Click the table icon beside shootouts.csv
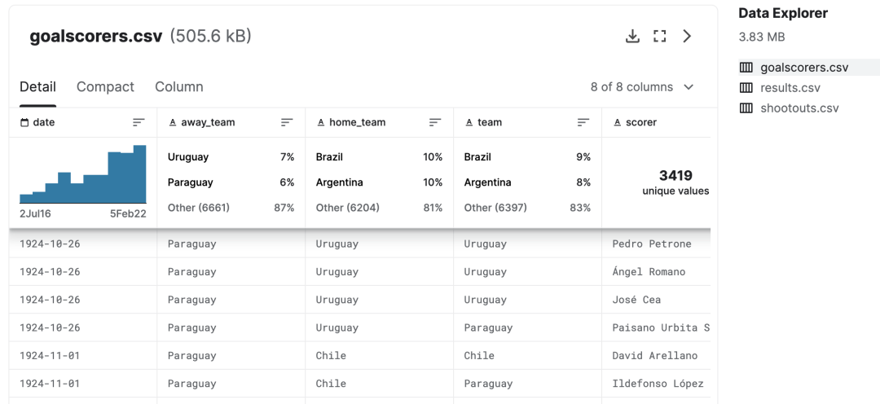The height and width of the screenshot is (404, 880). pyautogui.click(x=746, y=108)
